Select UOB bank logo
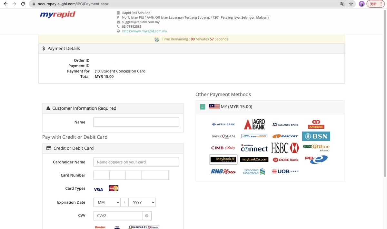 [x=285, y=171]
